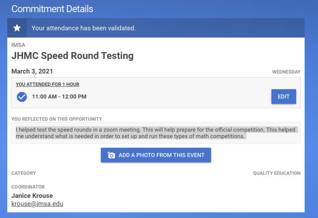
Task: Click the YOU ATTENDED FOR 1 HOUR link
Action: pyautogui.click(x=47, y=84)
